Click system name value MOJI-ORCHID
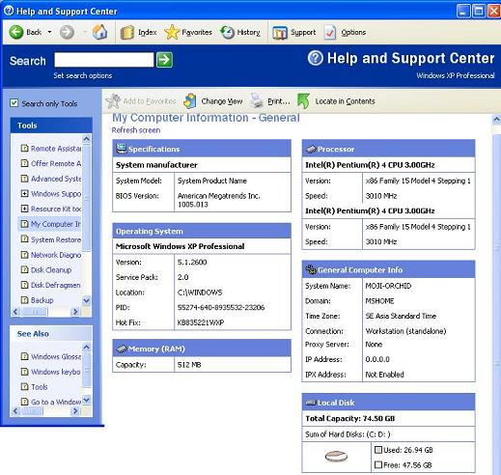The width and height of the screenshot is (501, 475). click(x=388, y=286)
